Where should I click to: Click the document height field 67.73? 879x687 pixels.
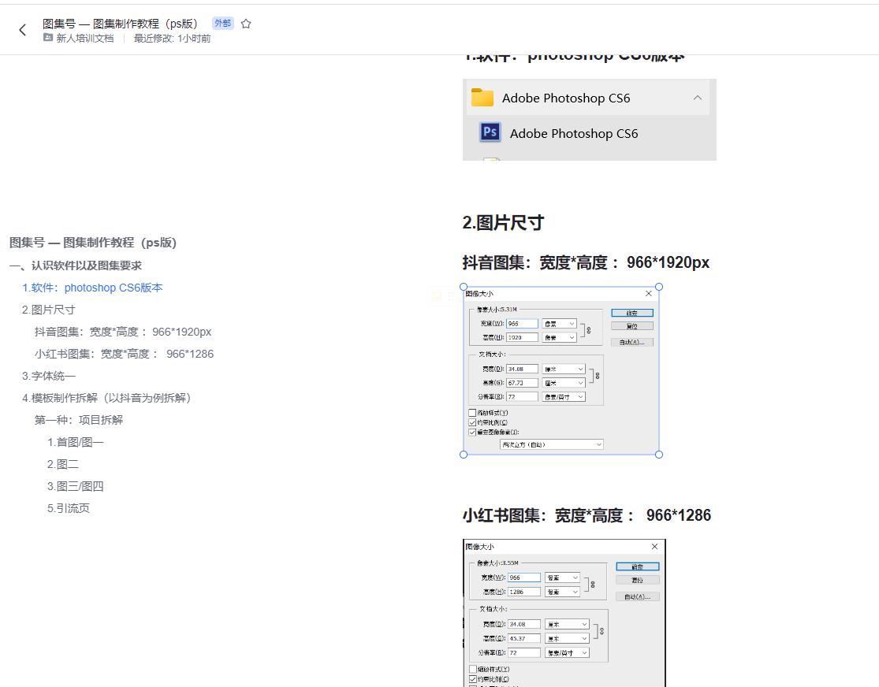click(522, 383)
